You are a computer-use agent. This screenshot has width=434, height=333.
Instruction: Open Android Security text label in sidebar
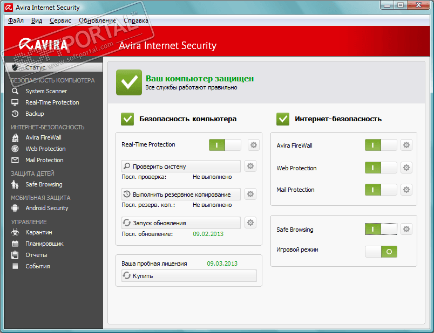pos(47,208)
